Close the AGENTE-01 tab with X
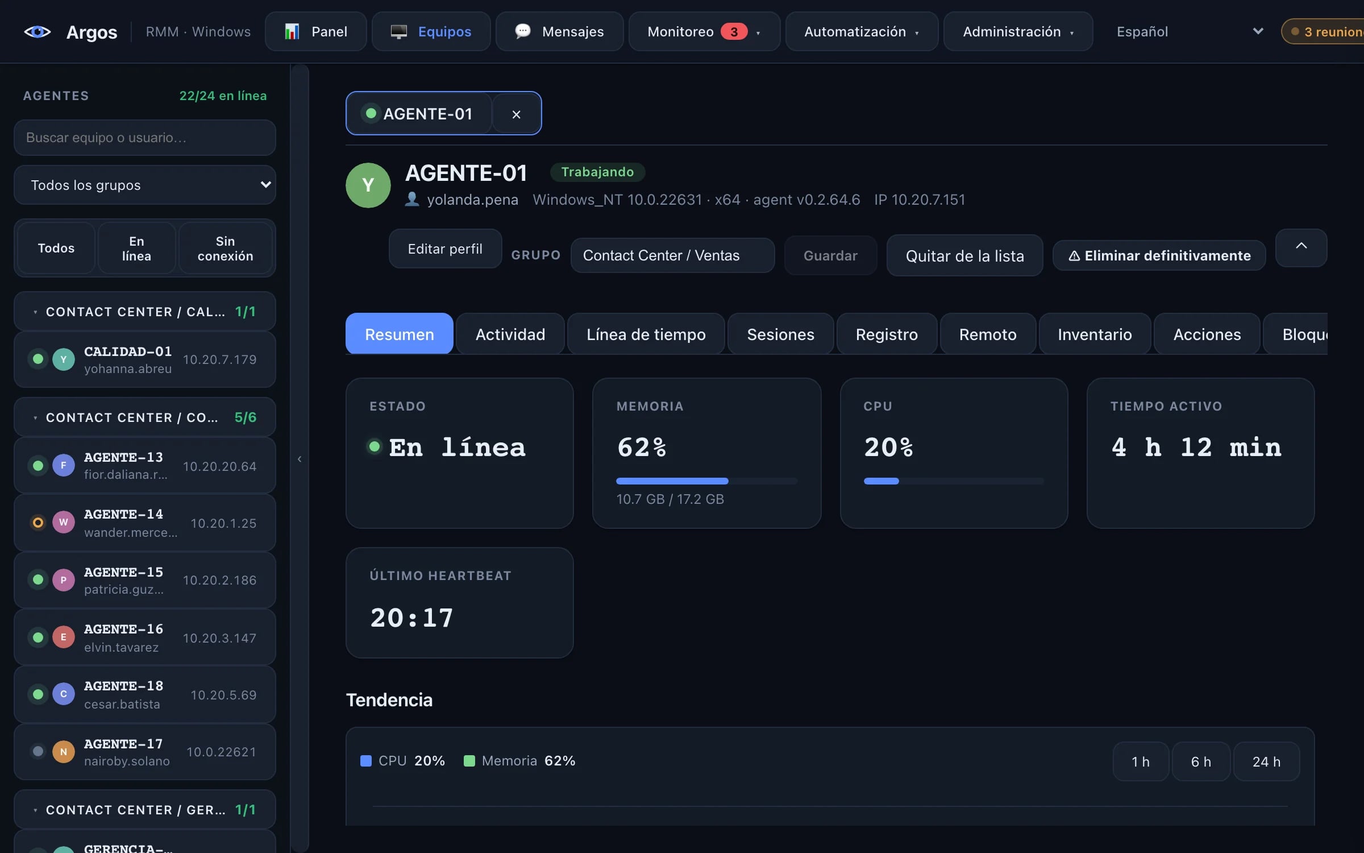Viewport: 1364px width, 853px height. (x=516, y=114)
